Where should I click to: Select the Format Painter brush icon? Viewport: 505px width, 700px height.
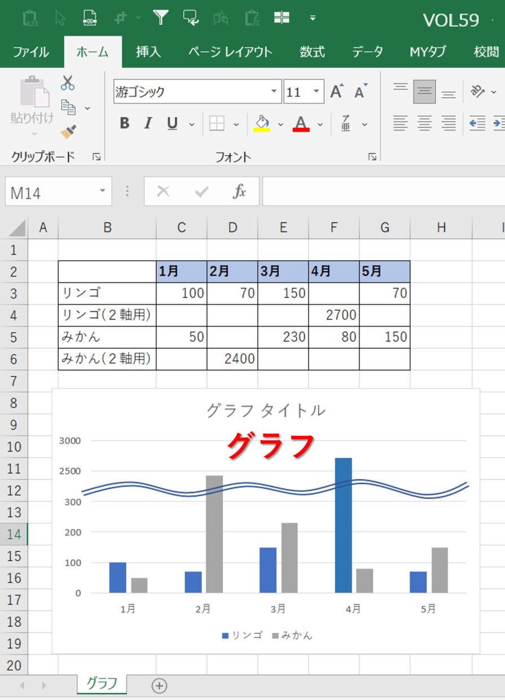pos(68,132)
